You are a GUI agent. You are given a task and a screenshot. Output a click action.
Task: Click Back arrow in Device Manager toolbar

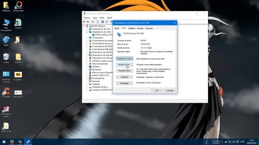tap(84, 22)
